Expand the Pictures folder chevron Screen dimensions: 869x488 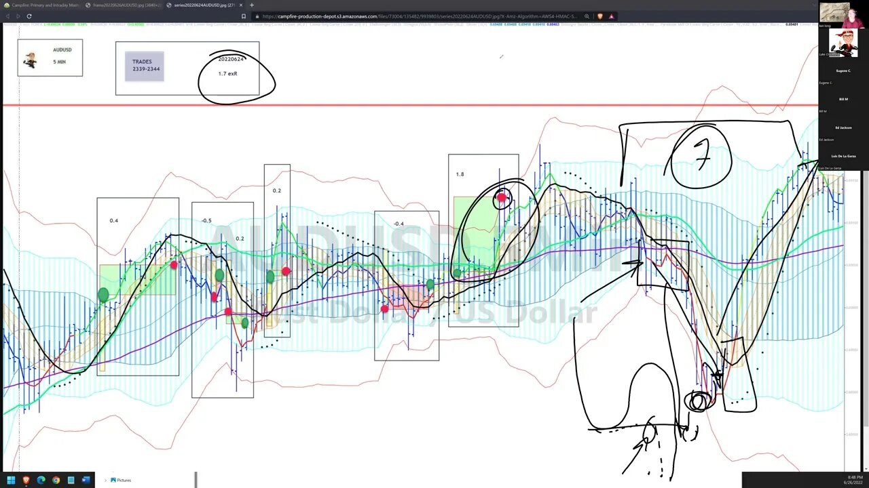coord(107,480)
